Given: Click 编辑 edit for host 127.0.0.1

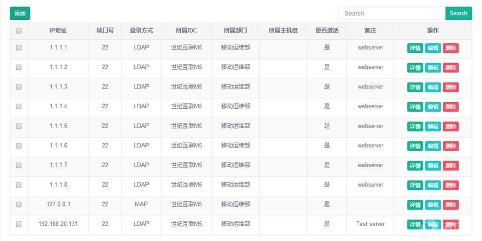Looking at the screenshot, I should (x=433, y=205).
